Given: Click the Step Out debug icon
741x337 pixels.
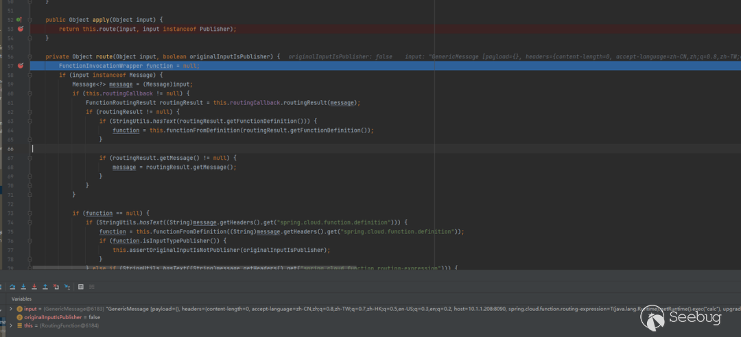Looking at the screenshot, I should click(45, 286).
